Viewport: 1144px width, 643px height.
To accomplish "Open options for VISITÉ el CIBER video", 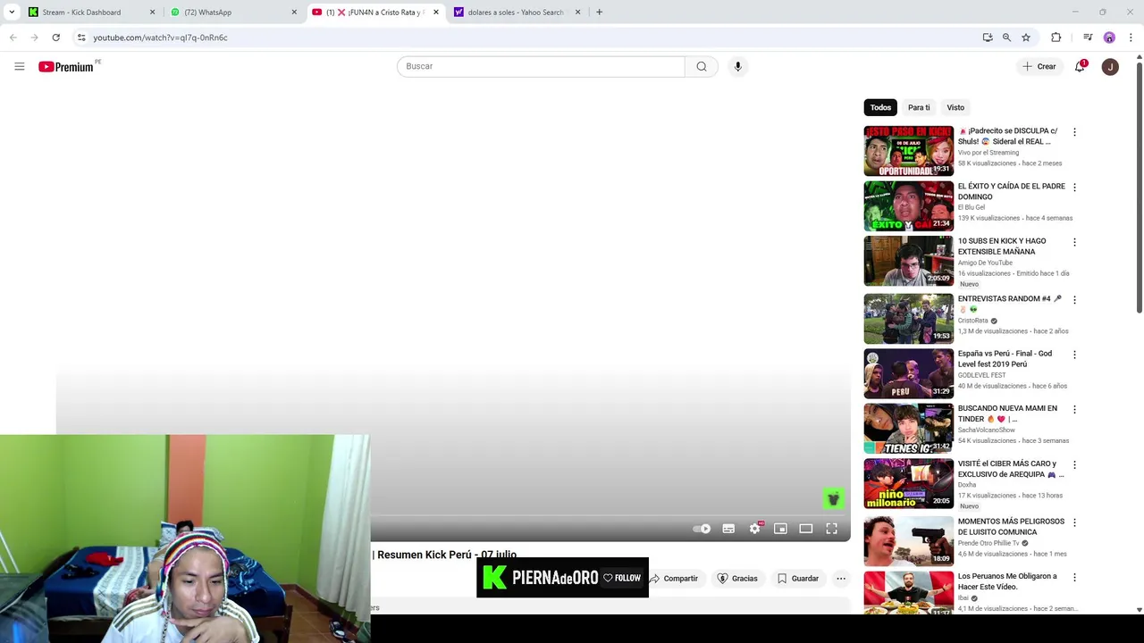I will [1074, 465].
